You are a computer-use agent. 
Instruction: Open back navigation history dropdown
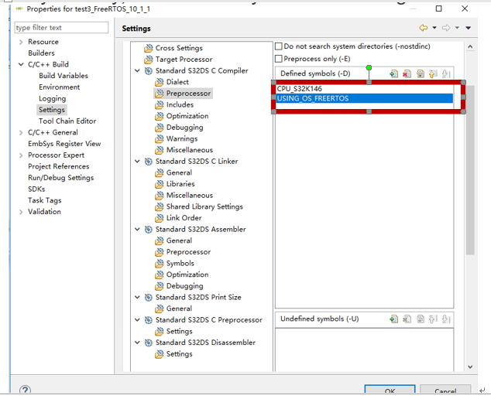click(434, 28)
